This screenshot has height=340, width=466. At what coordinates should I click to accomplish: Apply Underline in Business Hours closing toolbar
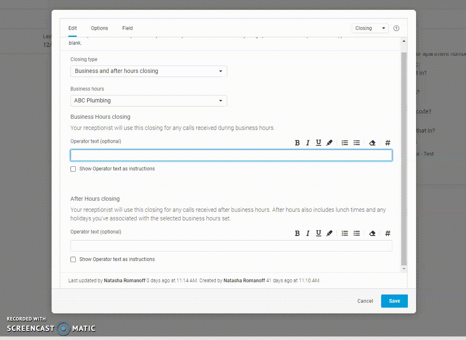click(x=319, y=143)
